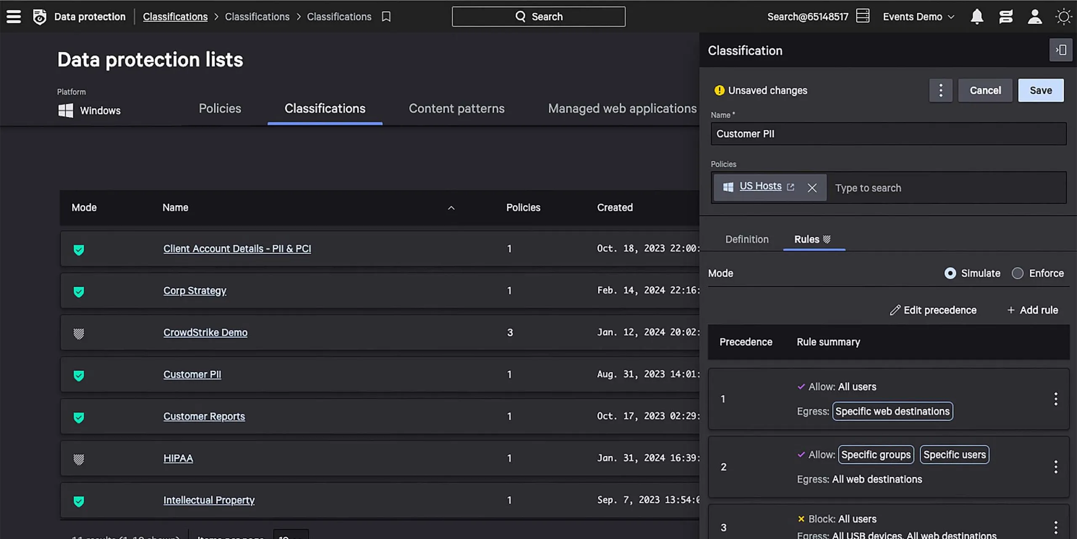
Task: Click the Mode column header
Action: point(84,207)
